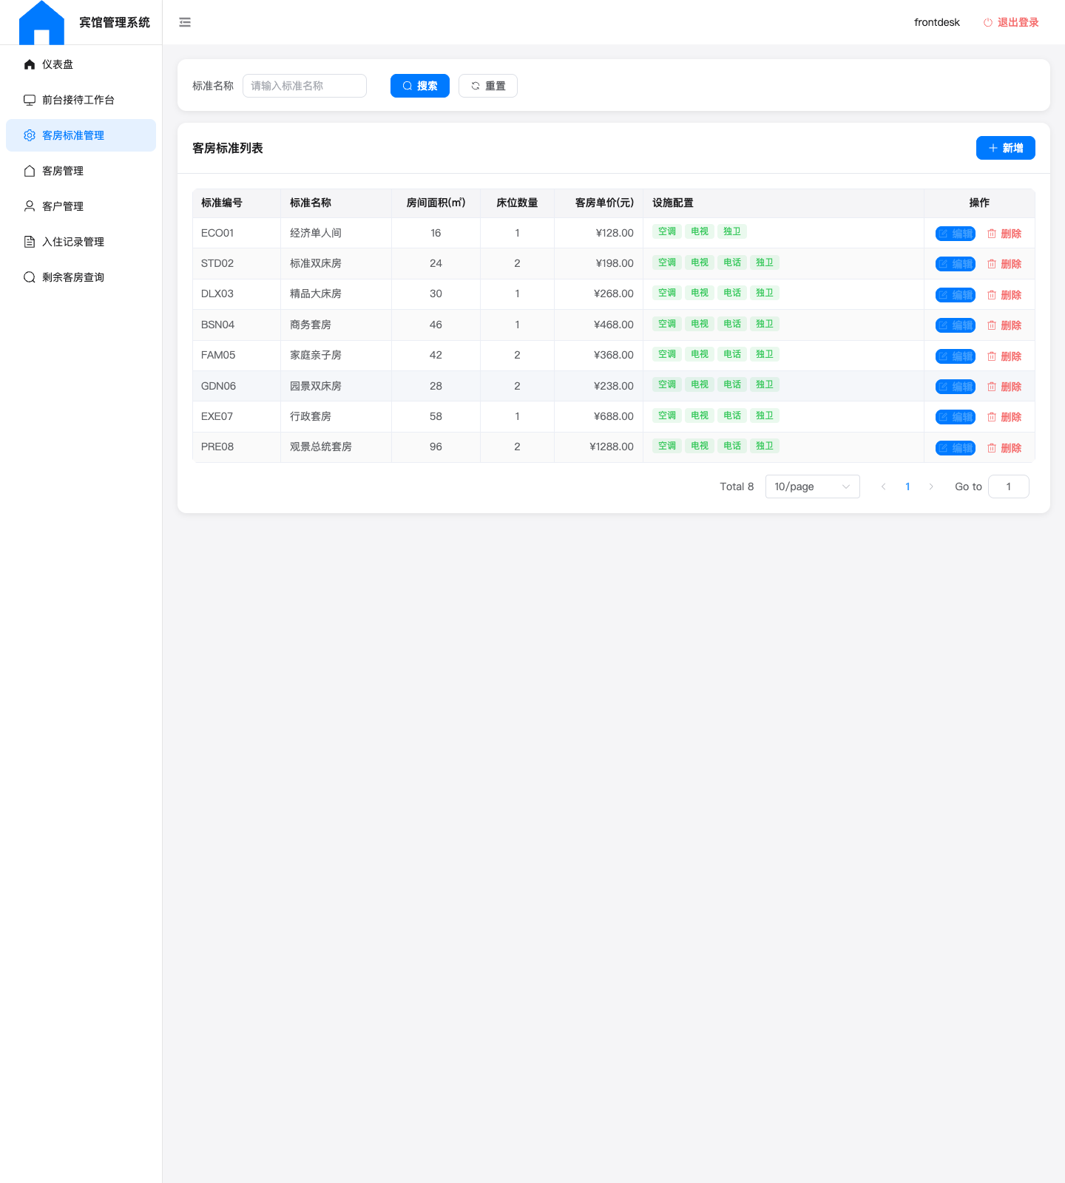The height and width of the screenshot is (1183, 1065).
Task: Click the document icon beside 入住记录管理
Action: (x=30, y=242)
